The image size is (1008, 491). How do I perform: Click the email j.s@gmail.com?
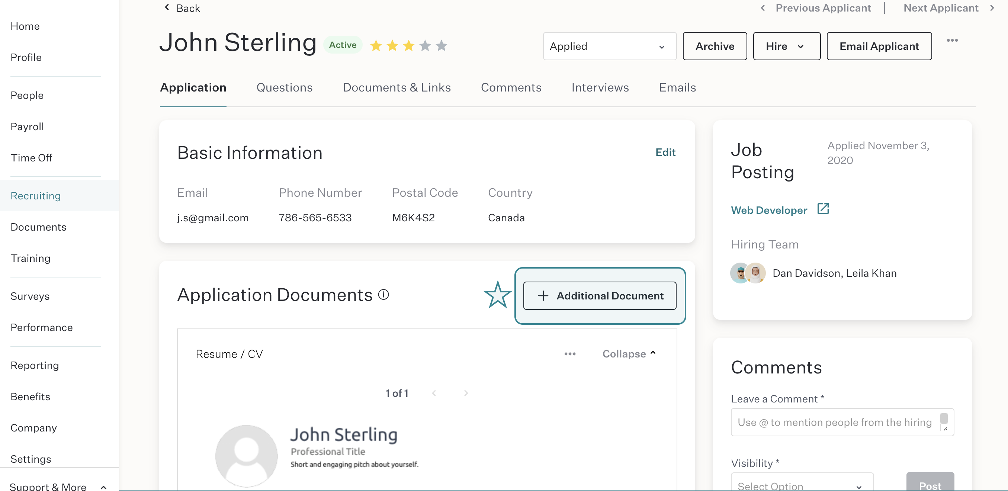click(213, 218)
